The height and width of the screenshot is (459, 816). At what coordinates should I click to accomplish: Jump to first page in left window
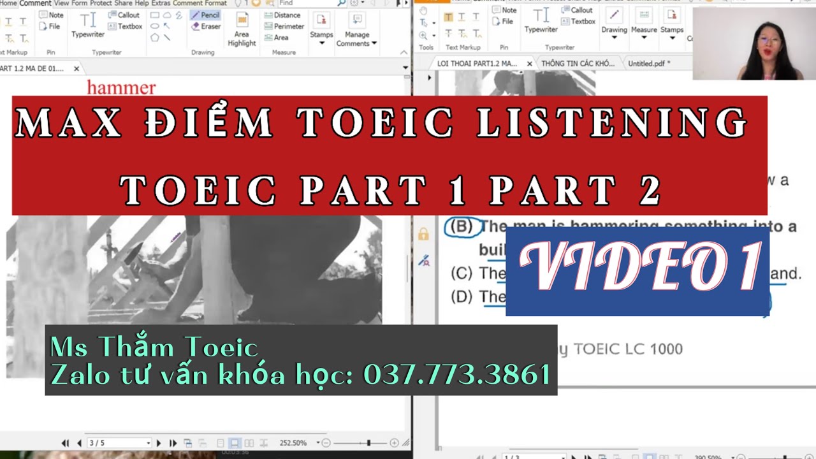point(65,442)
